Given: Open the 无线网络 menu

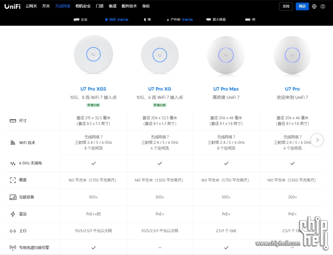Looking at the screenshot, I should coord(63,6).
